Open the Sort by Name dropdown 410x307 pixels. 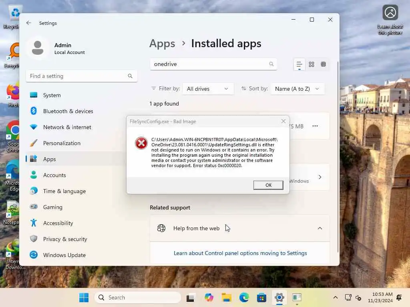[297, 89]
